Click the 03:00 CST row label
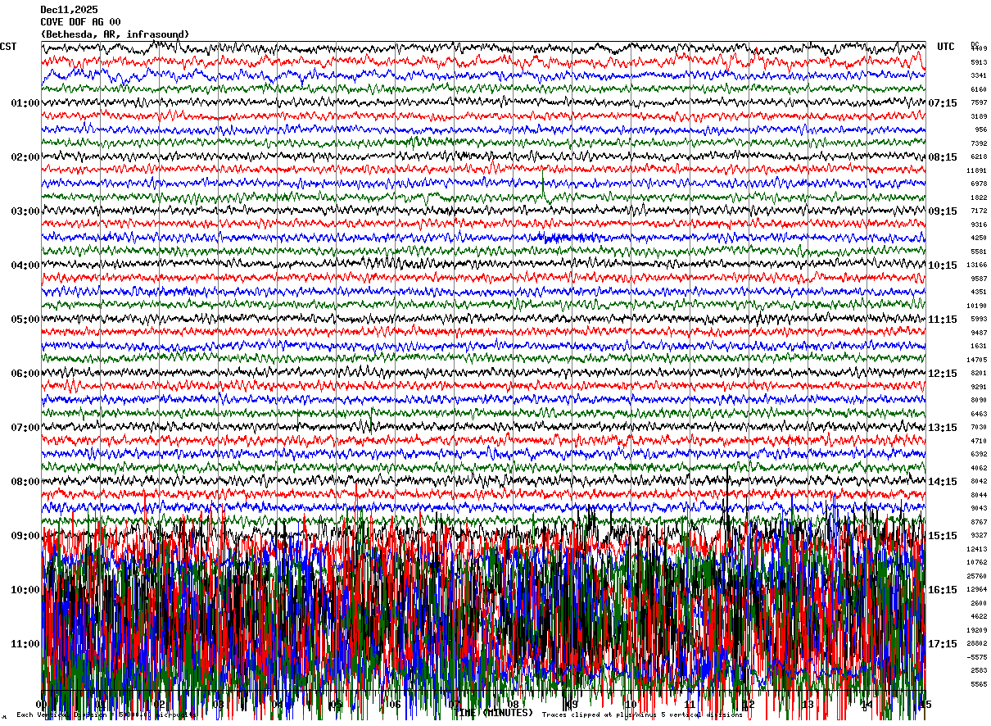Screen dimensions: 991x726 (x=25, y=211)
